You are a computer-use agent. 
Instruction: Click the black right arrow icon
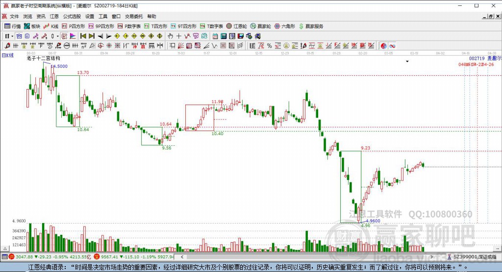[x=108, y=36]
